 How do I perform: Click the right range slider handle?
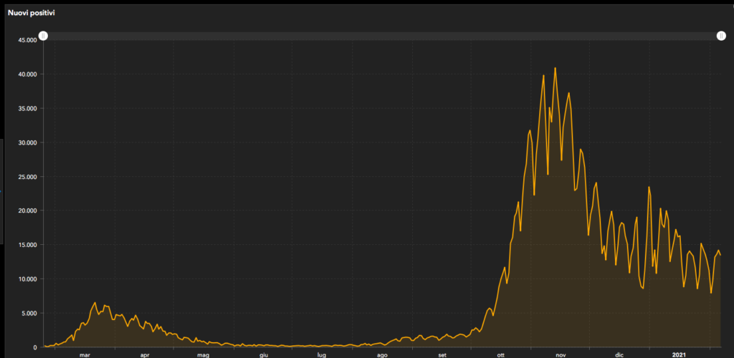[721, 36]
